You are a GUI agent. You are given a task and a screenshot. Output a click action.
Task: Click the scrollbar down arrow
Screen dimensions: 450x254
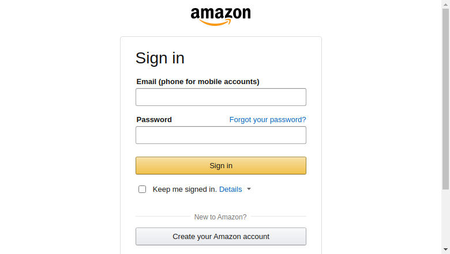click(x=445, y=249)
